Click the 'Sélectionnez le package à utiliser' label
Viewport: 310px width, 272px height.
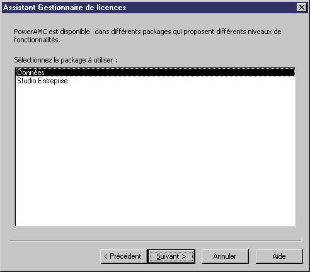66,60
